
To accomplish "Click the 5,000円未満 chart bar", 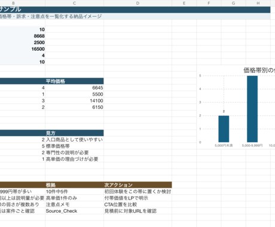I will (x=224, y=129).
